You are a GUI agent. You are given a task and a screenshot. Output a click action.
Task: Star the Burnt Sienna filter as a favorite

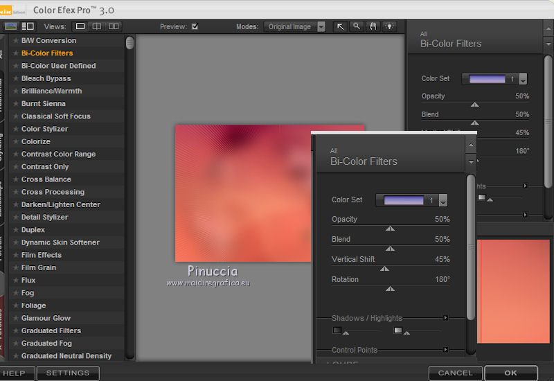[x=15, y=103]
